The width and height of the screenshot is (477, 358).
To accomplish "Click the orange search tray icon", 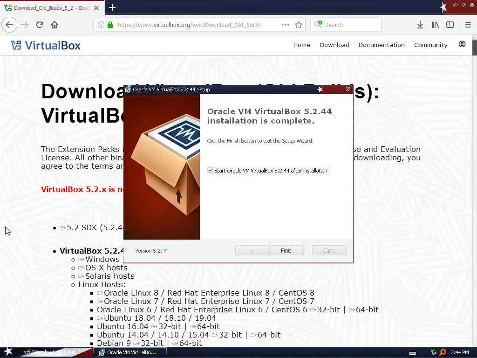I will pos(443,352).
